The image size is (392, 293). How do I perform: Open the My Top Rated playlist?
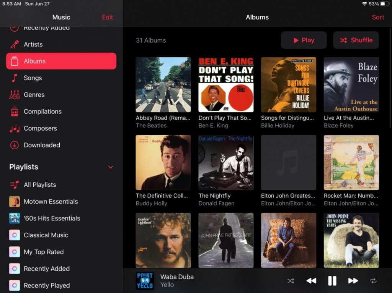[x=61, y=252]
